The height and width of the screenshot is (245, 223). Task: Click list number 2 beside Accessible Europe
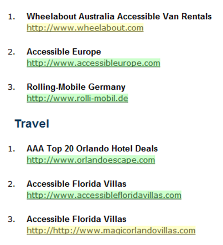12,52
